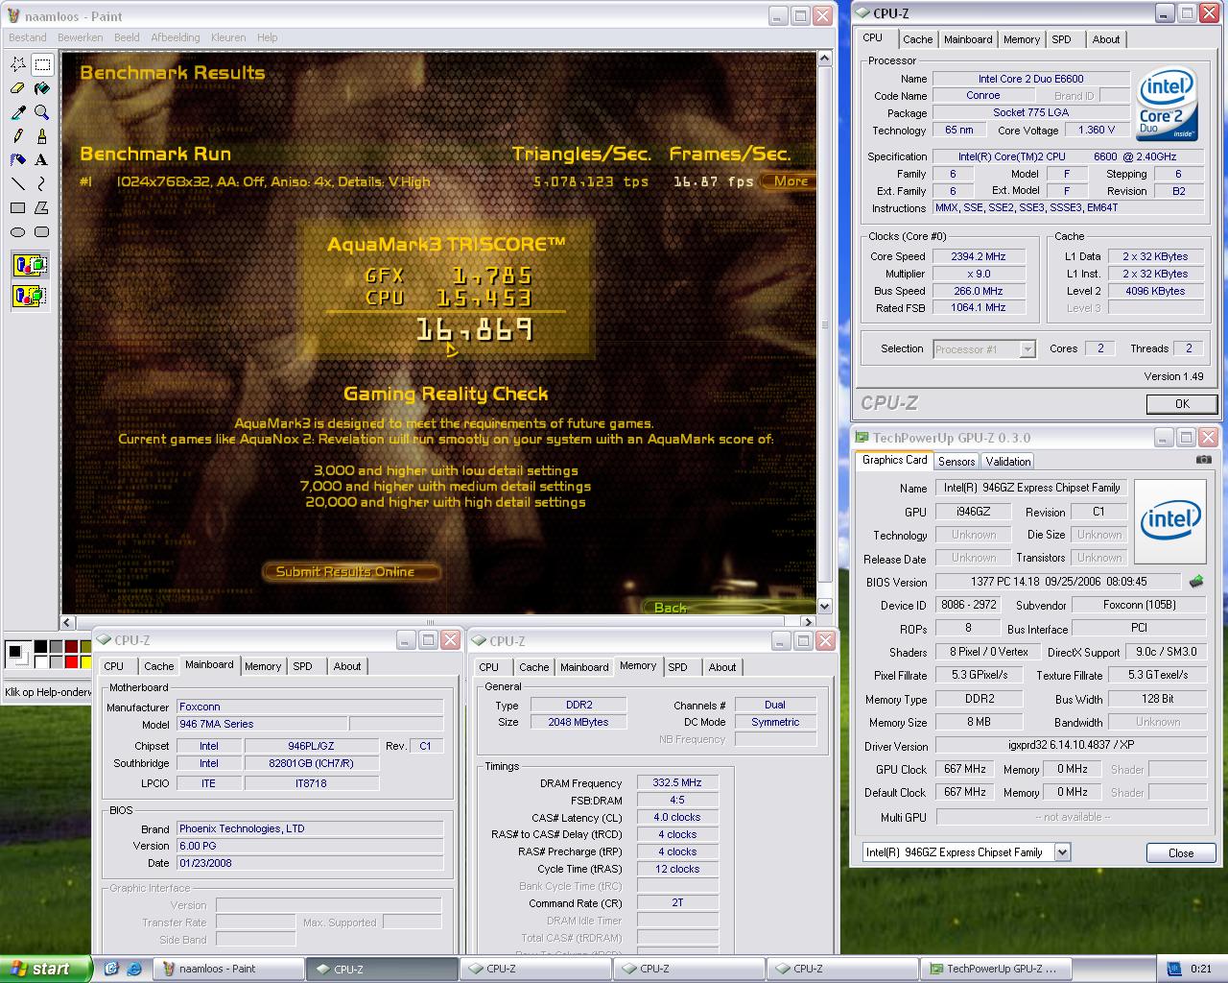Click the Show Desktop quick launch icon
This screenshot has height=983, width=1228.
click(111, 969)
